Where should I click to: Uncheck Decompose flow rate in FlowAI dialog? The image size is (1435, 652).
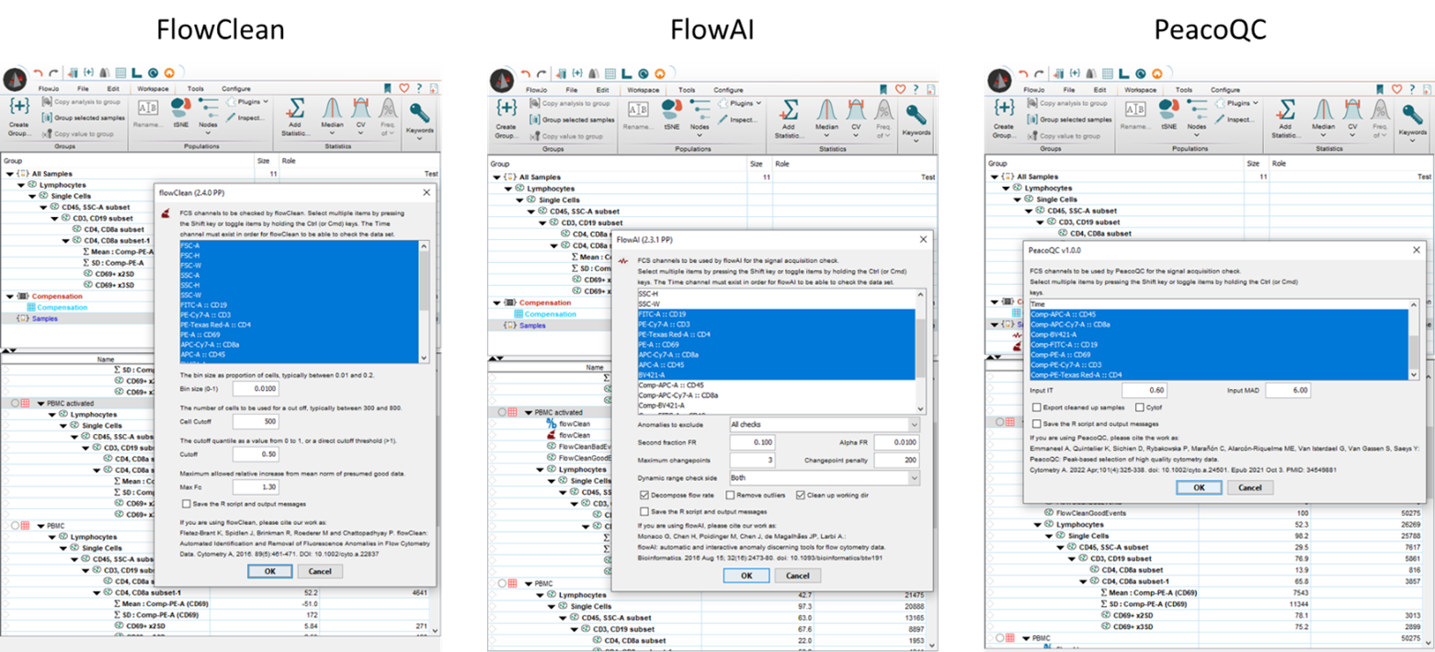(643, 496)
